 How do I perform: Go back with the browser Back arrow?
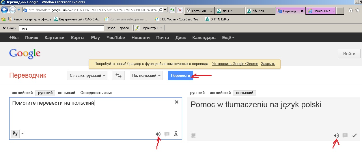4,10
